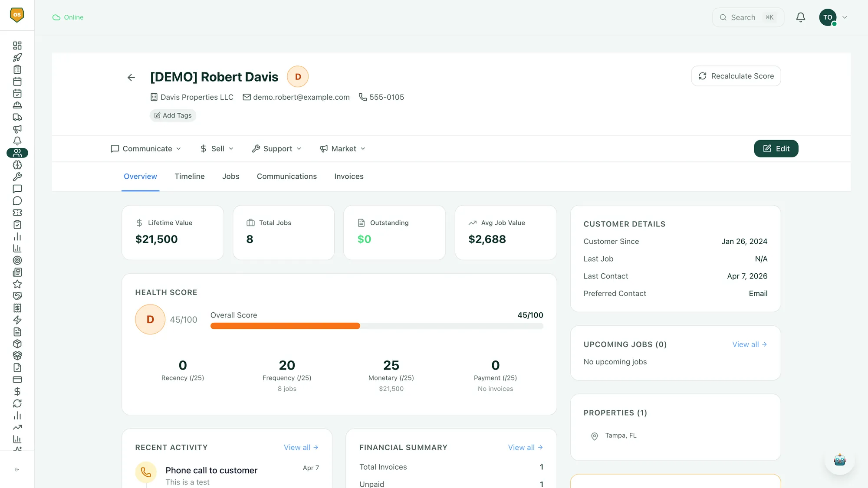Open the Jobs tab
Image resolution: width=868 pixels, height=488 pixels.
pyautogui.click(x=230, y=177)
